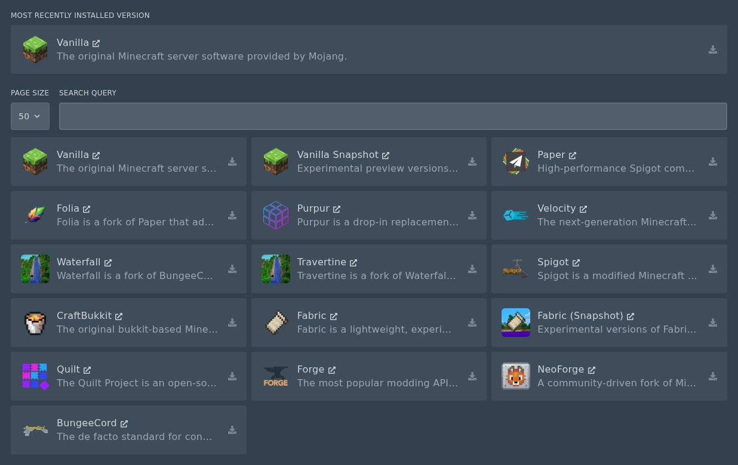The width and height of the screenshot is (738, 465).
Task: Open Fabric external link icon
Action: pyautogui.click(x=334, y=317)
